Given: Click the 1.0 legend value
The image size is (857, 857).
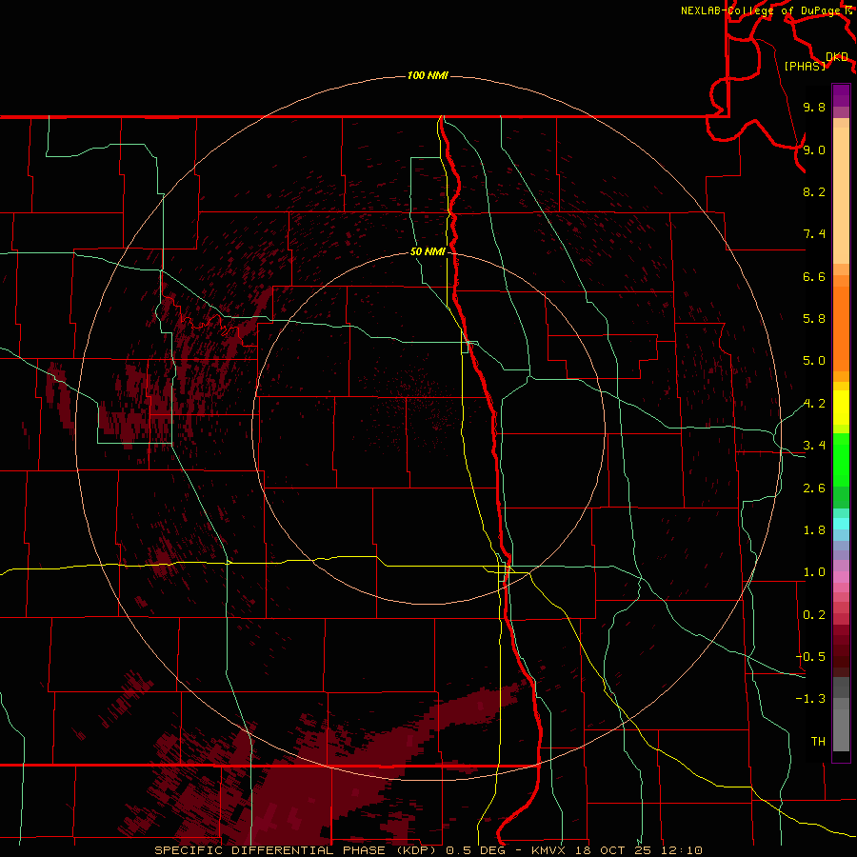Looking at the screenshot, I should [814, 572].
